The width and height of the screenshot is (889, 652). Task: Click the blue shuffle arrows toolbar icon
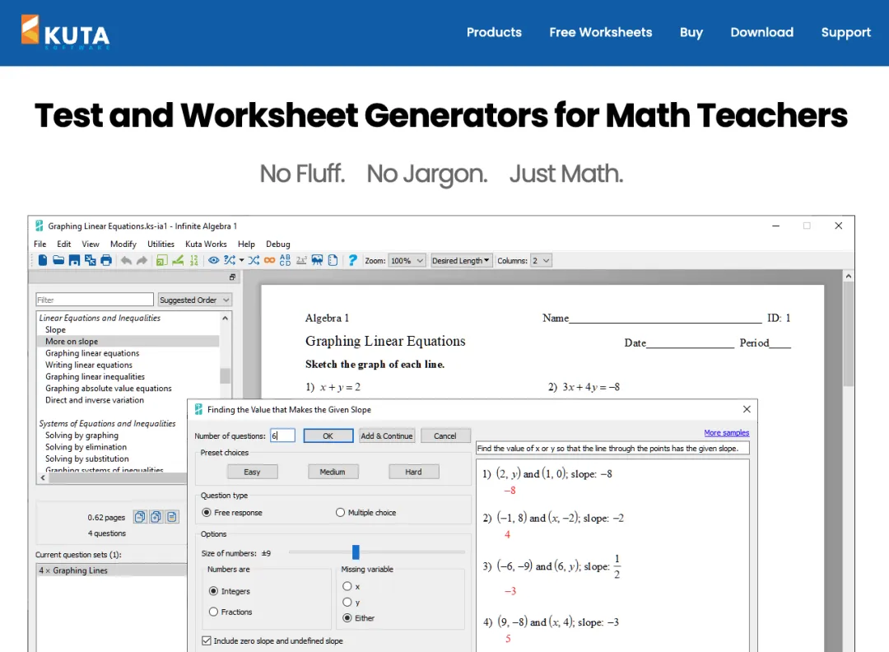click(254, 260)
